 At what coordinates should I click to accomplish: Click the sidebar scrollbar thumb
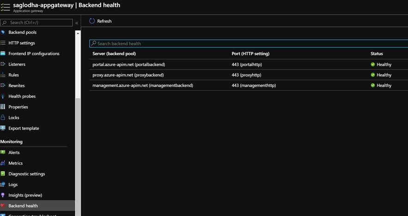(x=78, y=157)
